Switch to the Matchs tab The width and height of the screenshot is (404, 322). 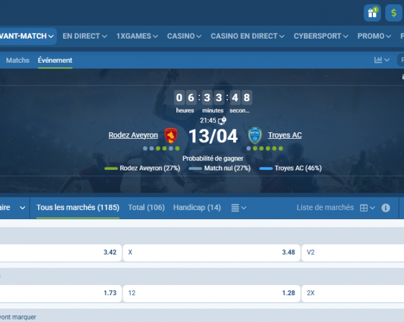coord(18,60)
